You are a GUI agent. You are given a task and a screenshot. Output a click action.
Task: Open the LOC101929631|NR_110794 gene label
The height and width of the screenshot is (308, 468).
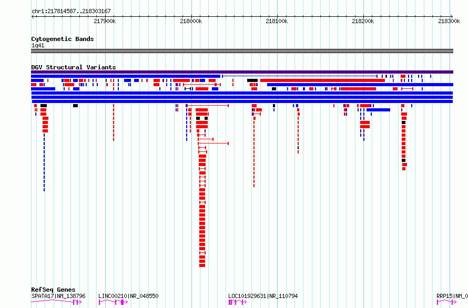pyautogui.click(x=263, y=296)
